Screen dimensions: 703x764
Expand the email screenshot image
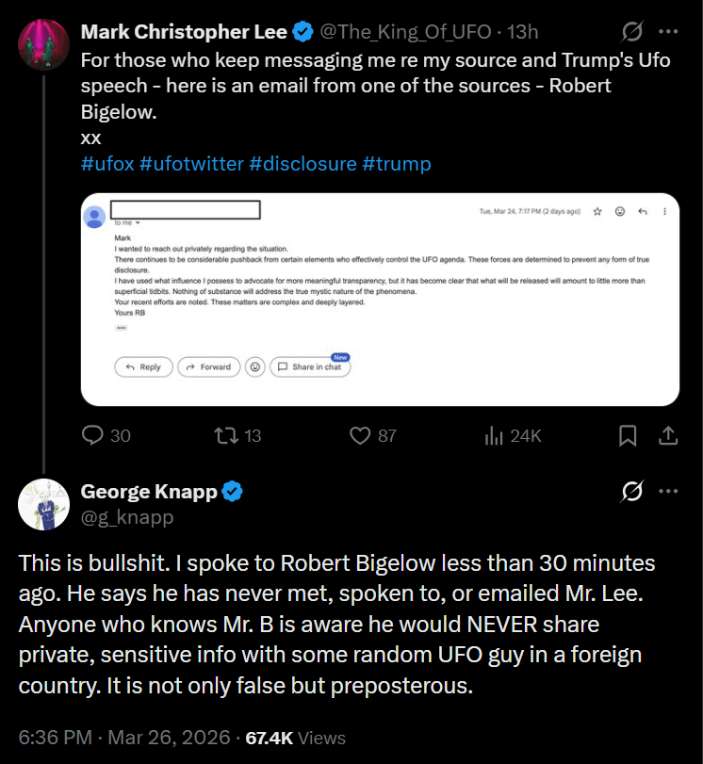[380, 300]
